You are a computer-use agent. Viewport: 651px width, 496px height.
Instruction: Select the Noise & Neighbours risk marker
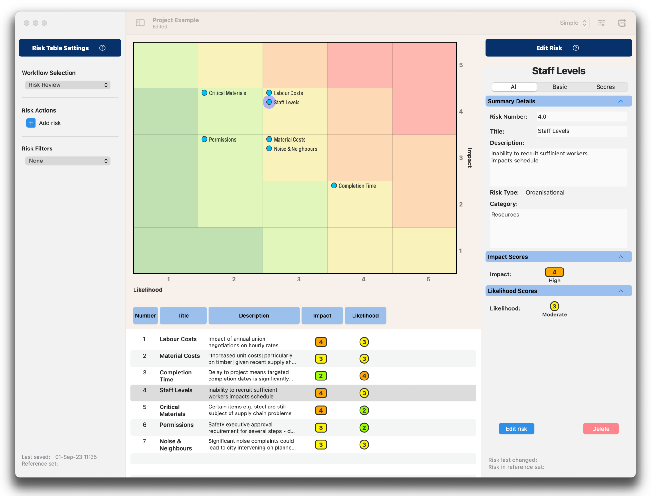pyautogui.click(x=269, y=149)
